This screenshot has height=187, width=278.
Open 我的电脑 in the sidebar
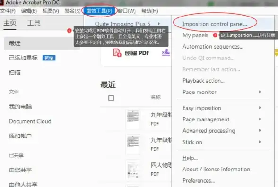pyautogui.click(x=20, y=107)
